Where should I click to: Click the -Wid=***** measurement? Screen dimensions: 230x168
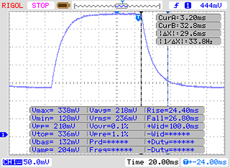tap(175, 134)
